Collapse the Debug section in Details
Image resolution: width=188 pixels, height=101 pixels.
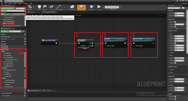click(169, 55)
